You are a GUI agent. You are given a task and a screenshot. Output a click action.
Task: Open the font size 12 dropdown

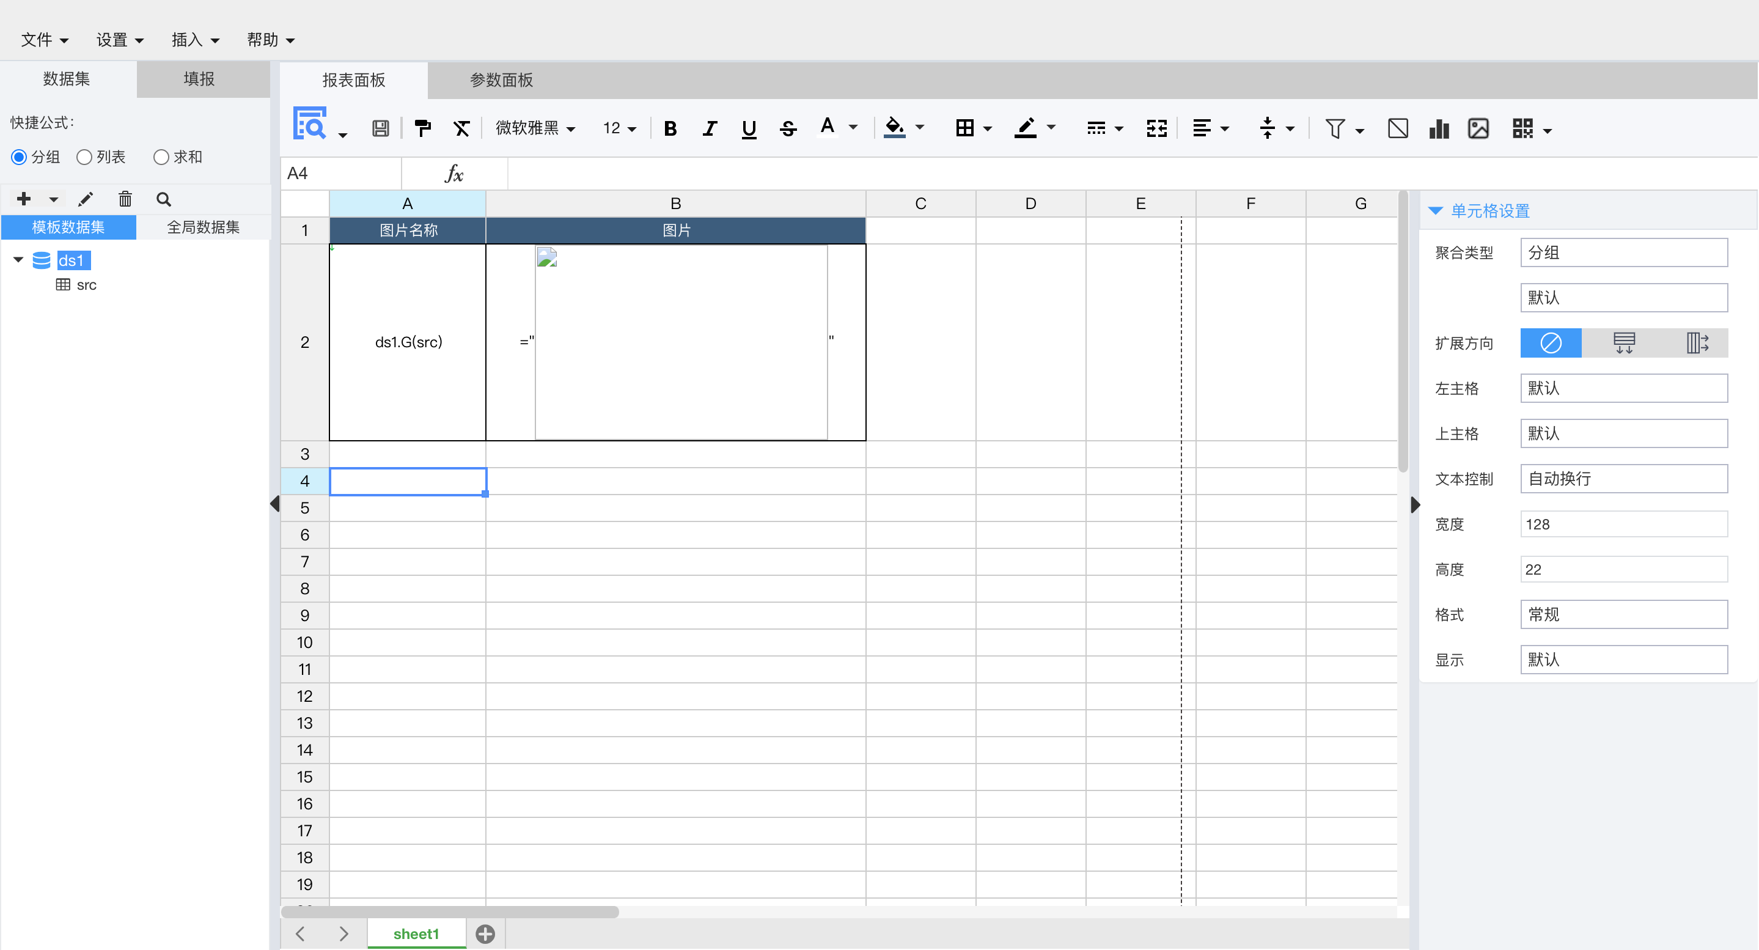pos(619,128)
